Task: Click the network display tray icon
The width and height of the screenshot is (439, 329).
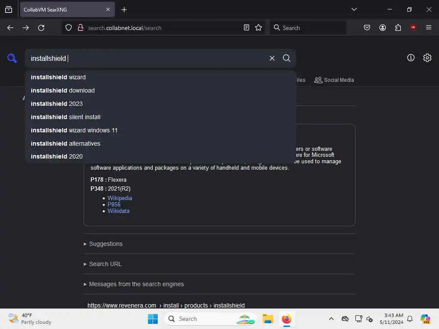Action: 358,319
